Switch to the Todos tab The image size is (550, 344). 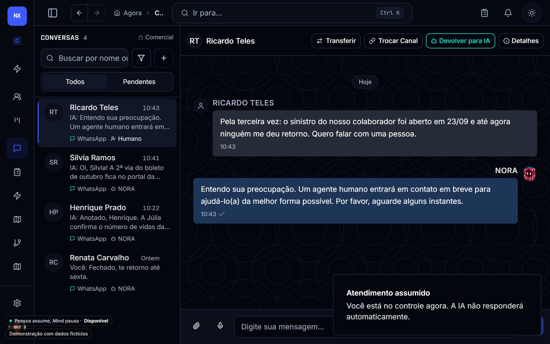75,82
